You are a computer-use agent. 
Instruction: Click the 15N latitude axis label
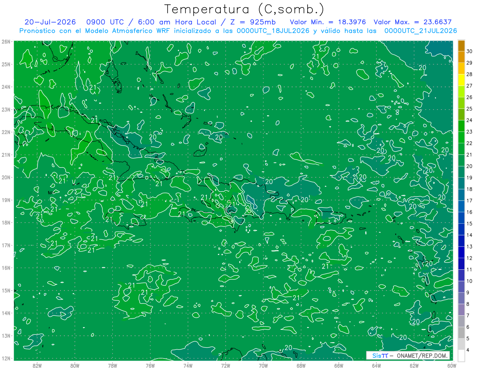[6, 291]
